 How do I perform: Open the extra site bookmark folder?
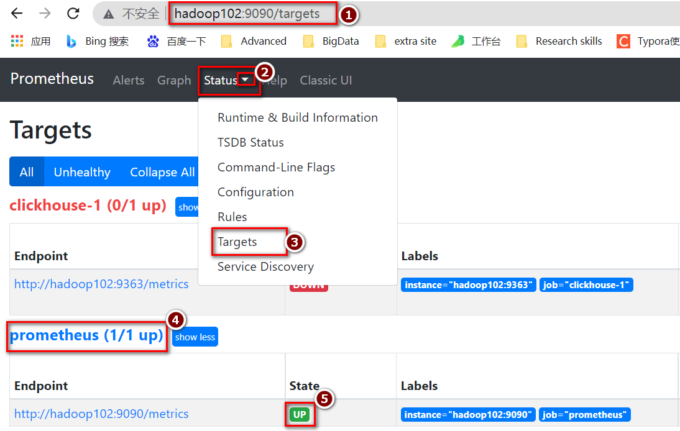pyautogui.click(x=405, y=41)
